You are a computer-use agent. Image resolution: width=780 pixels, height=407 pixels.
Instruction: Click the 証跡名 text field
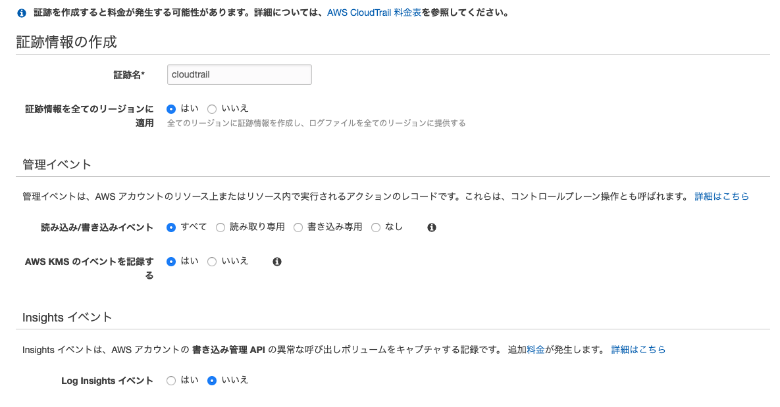[x=239, y=75]
